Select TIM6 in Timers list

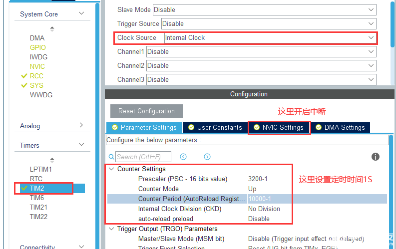37,198
